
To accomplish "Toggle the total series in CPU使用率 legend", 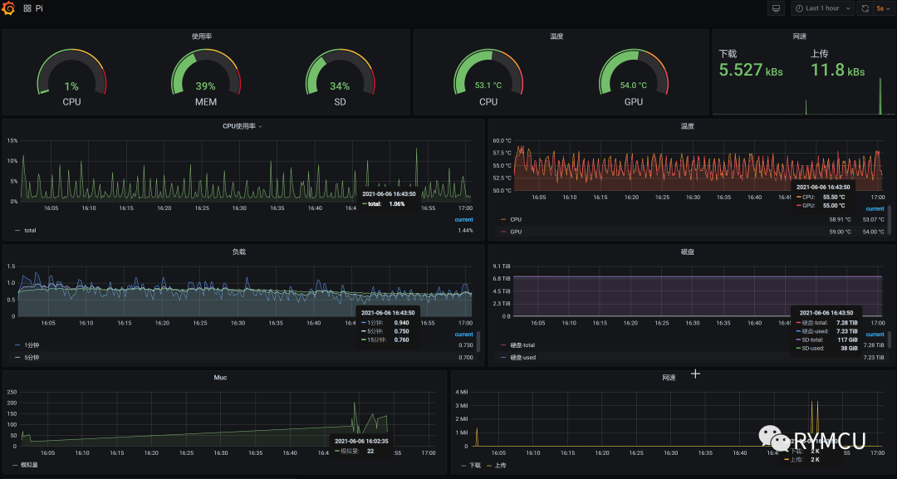I will (x=30, y=230).
